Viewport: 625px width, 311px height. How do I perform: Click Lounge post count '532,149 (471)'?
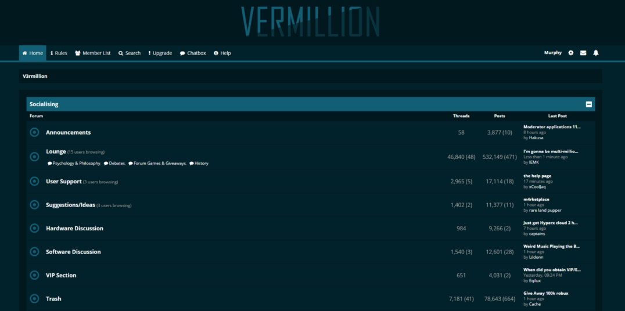click(x=500, y=157)
